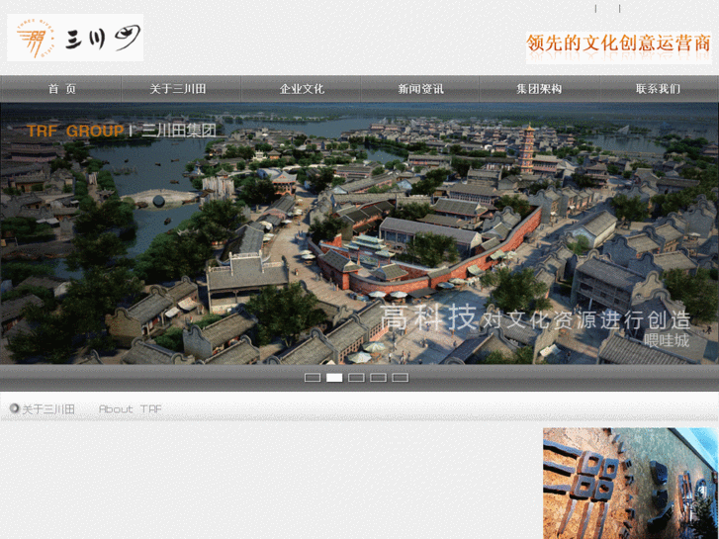Open the 集团架构 menu item
719x539 pixels.
point(539,89)
